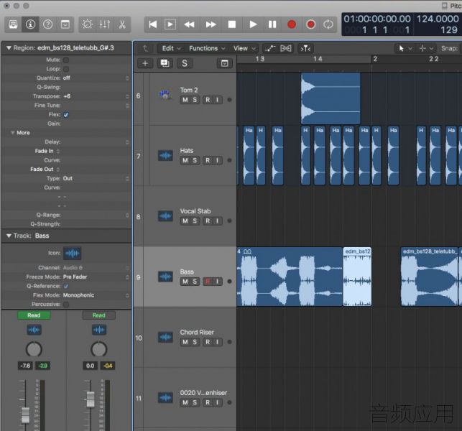Click the back arrow in tracks area
The height and width of the screenshot is (431, 462).
[x=146, y=48]
